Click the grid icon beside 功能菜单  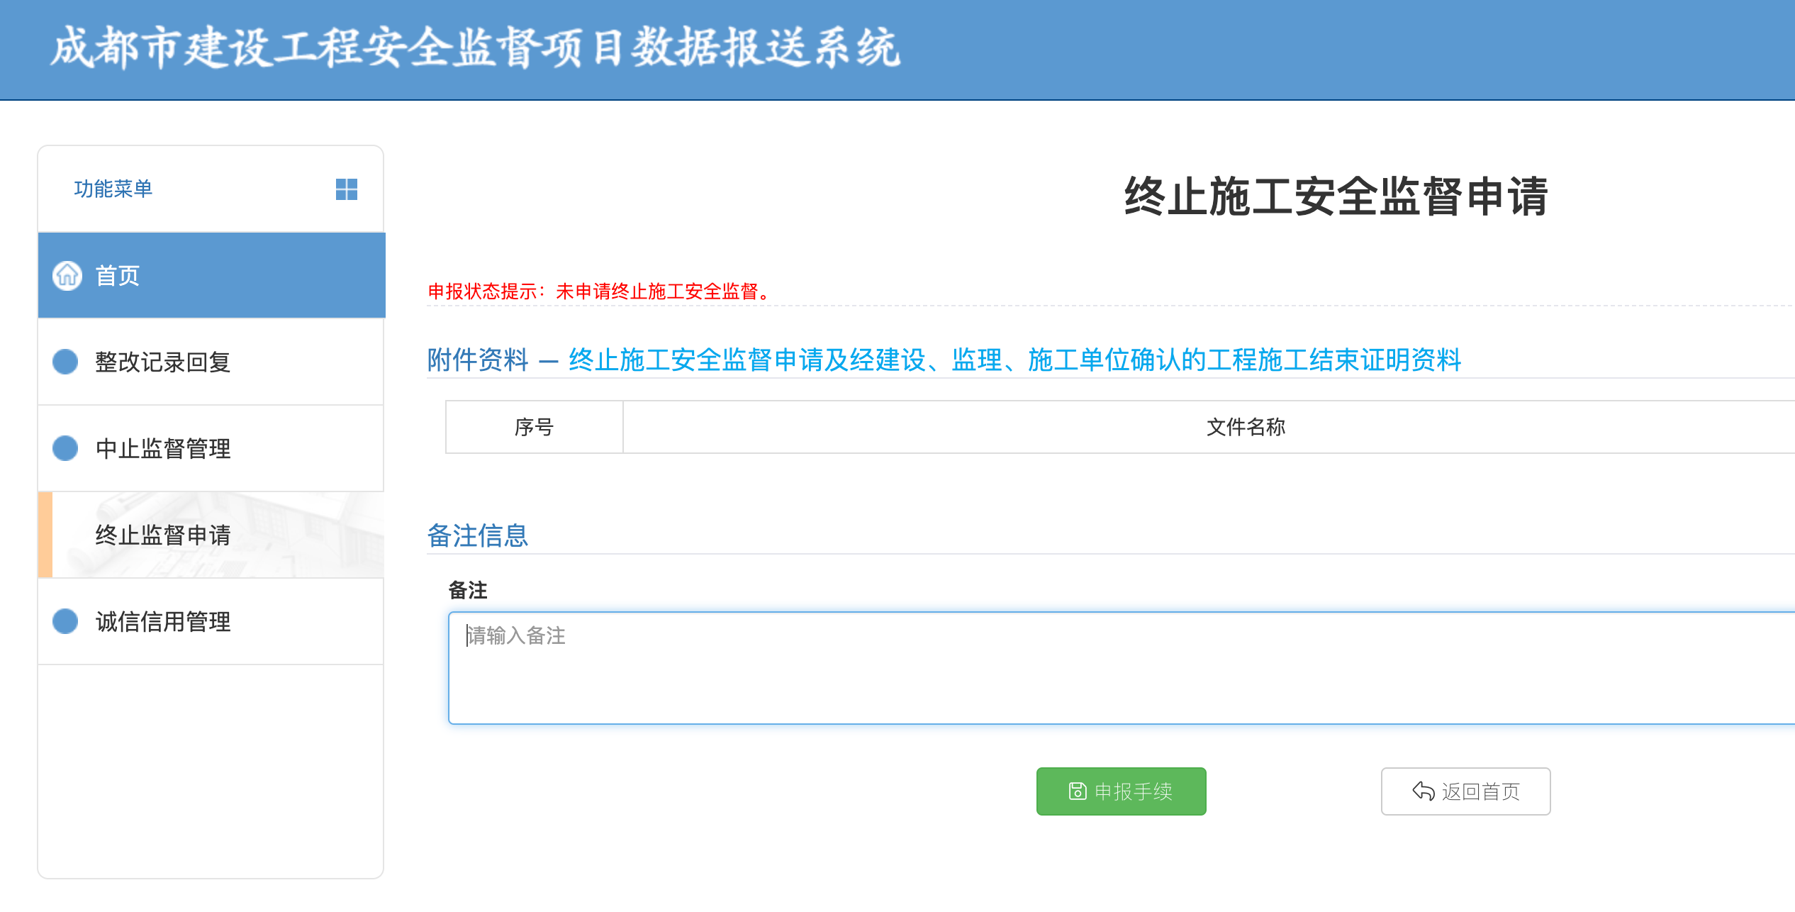tap(346, 189)
